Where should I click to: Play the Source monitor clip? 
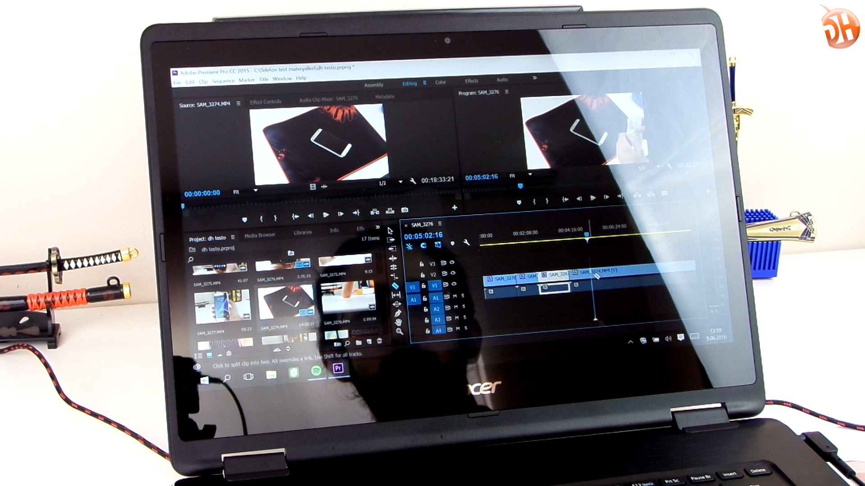pos(326,215)
